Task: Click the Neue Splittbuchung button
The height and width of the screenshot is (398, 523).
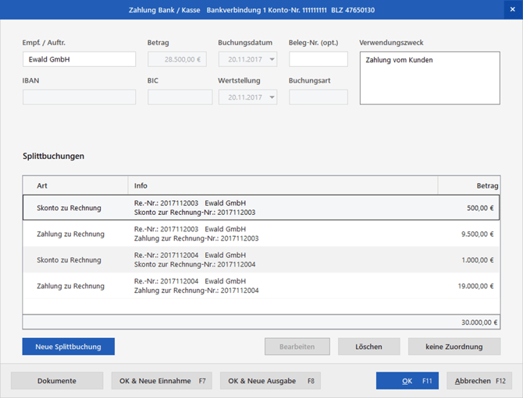Action: pos(69,347)
